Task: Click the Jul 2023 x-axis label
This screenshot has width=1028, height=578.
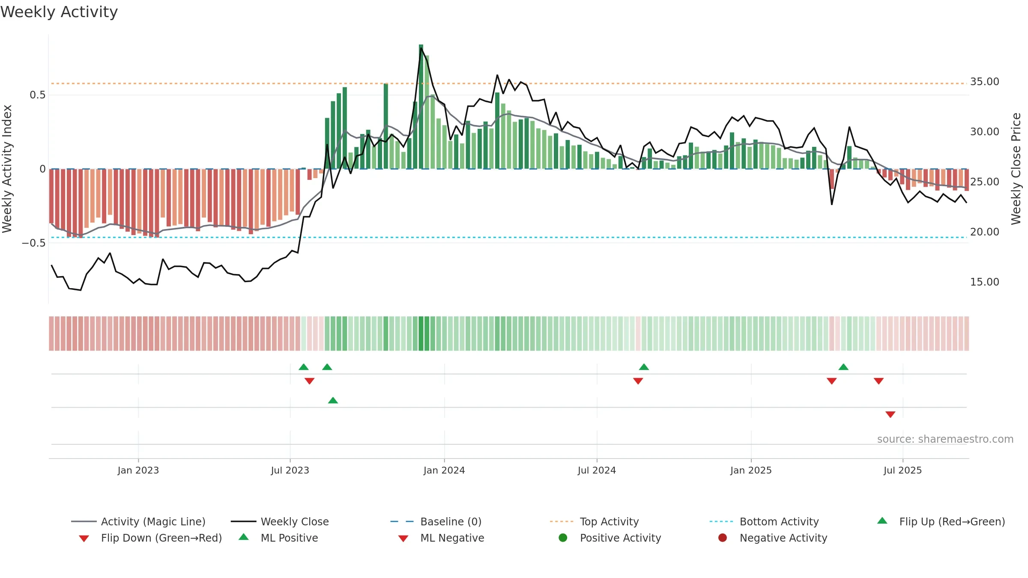Action: [290, 471]
